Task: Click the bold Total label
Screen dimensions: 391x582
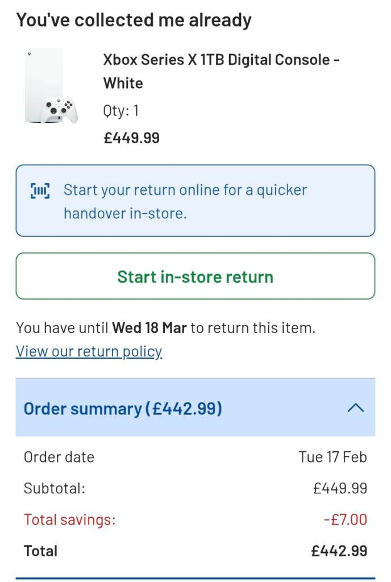Action: tap(41, 551)
